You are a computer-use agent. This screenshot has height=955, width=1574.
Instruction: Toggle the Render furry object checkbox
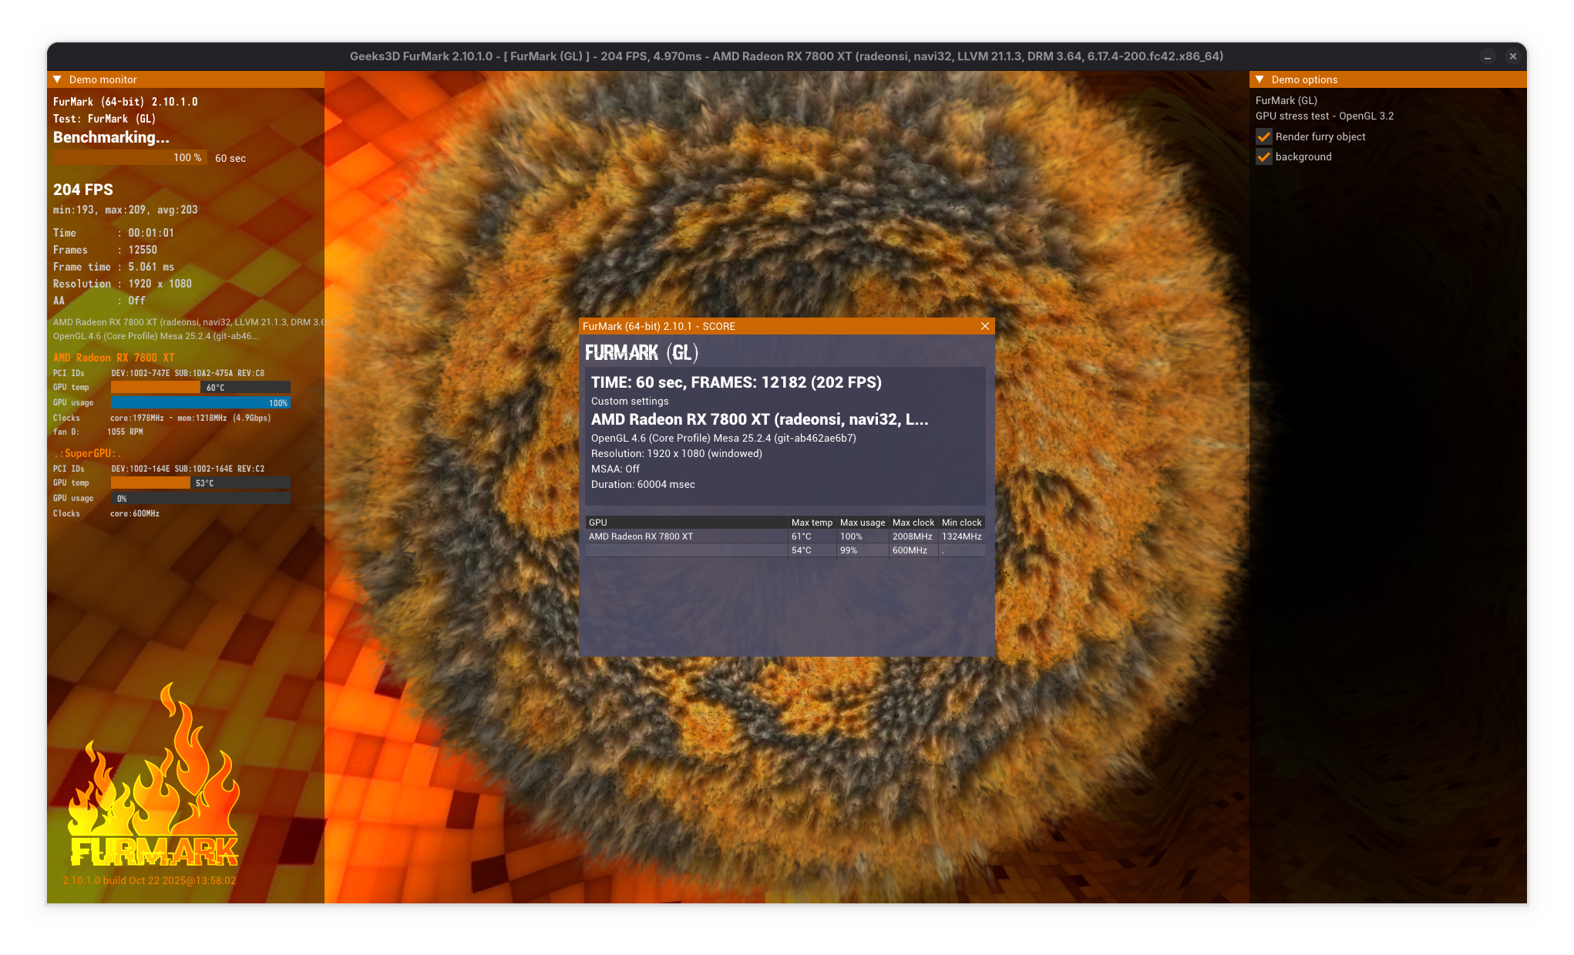[x=1264, y=136]
